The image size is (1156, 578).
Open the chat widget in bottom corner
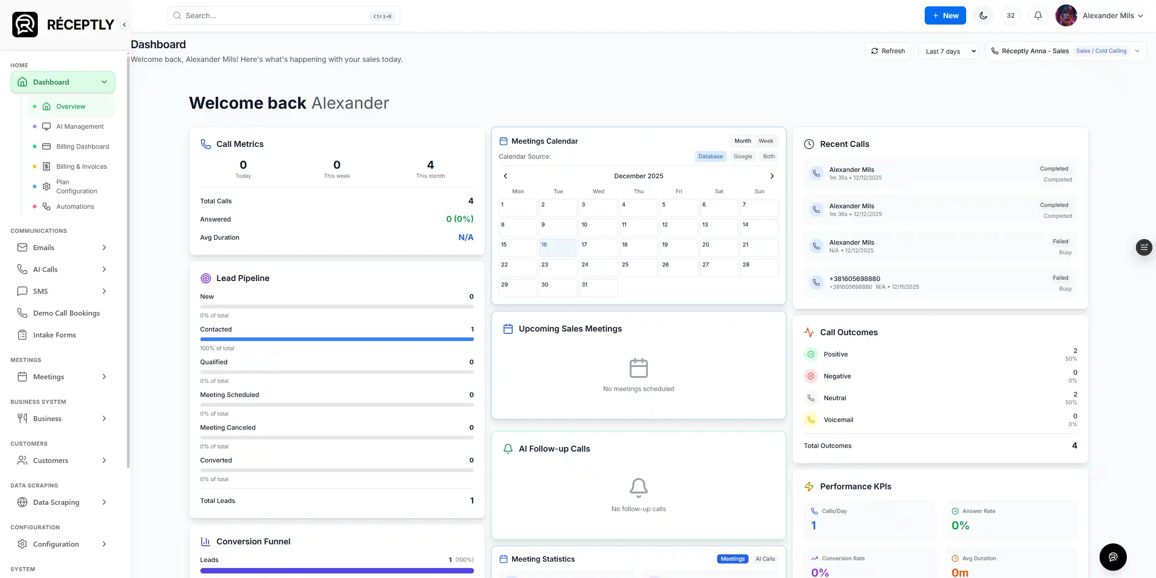(1113, 557)
